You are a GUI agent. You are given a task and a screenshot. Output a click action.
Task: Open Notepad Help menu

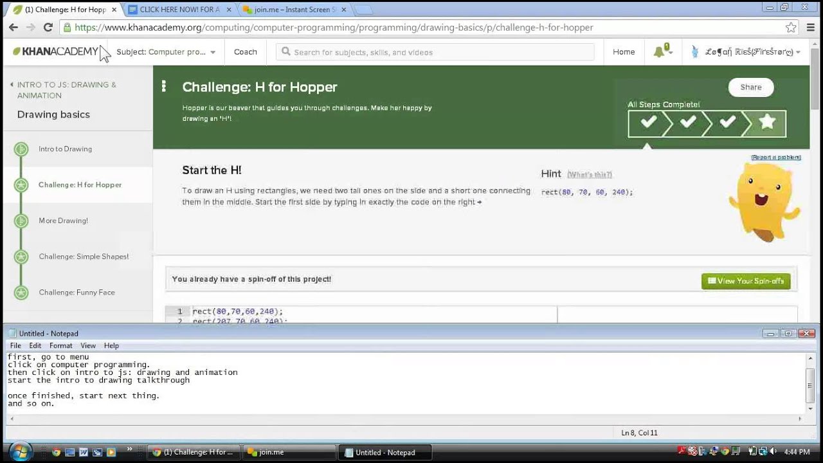coord(111,345)
